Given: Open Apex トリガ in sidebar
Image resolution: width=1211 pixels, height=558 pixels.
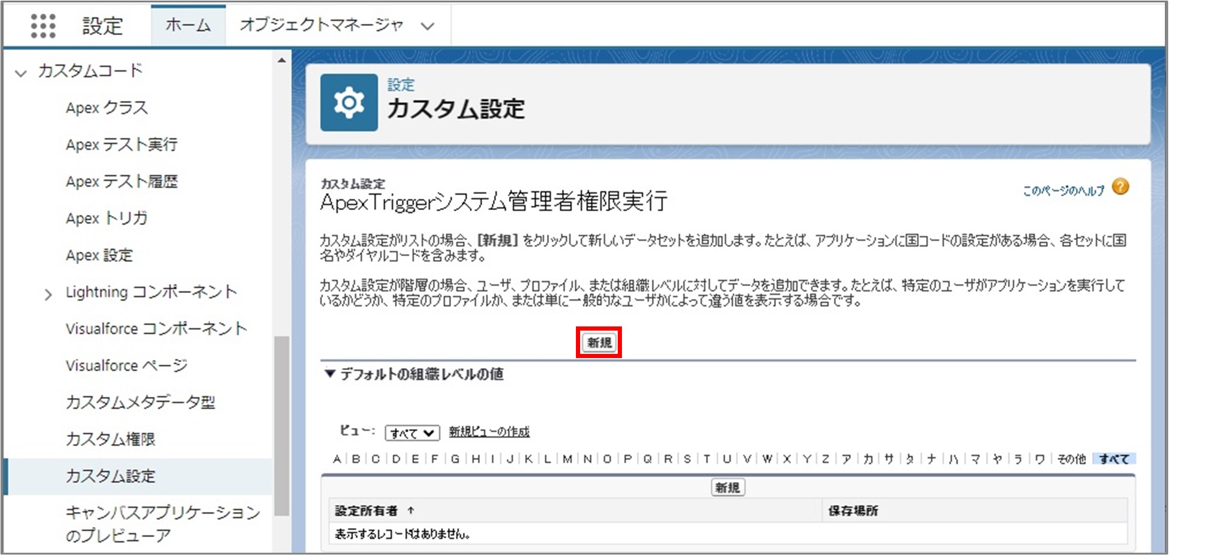Looking at the screenshot, I should click(106, 218).
